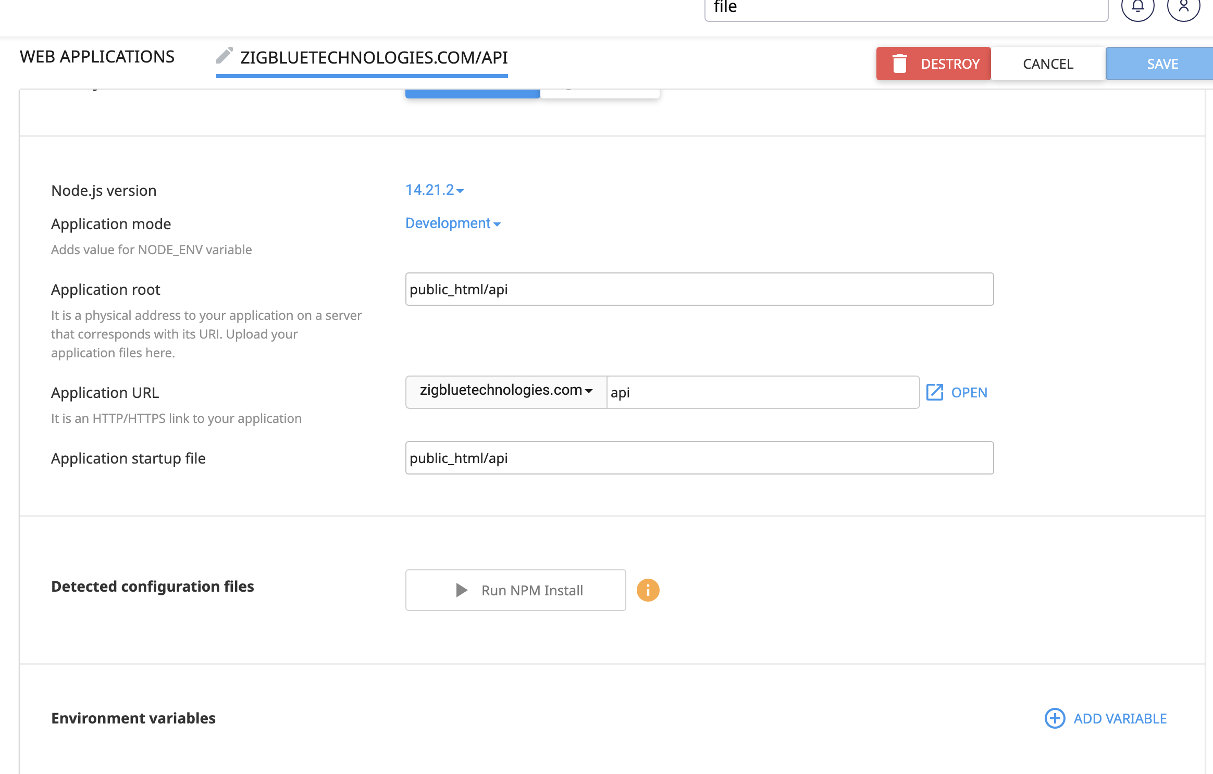Image resolution: width=1213 pixels, height=774 pixels.
Task: Click the notification bell icon
Action: pos(1137,6)
